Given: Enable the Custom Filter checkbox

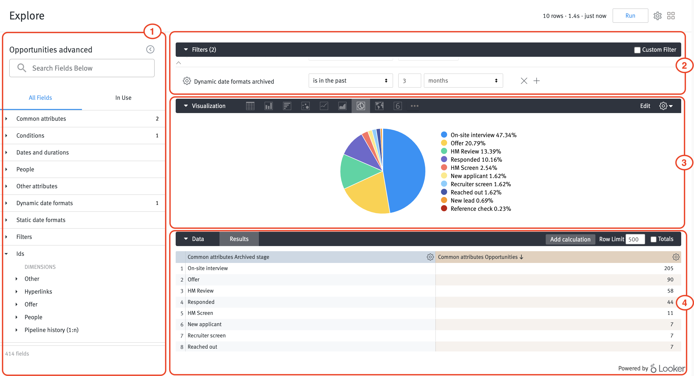Looking at the screenshot, I should (x=637, y=50).
